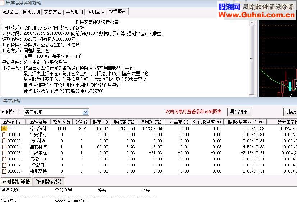Click the 导出结果 button
The width and height of the screenshot is (297, 202).
239,112
